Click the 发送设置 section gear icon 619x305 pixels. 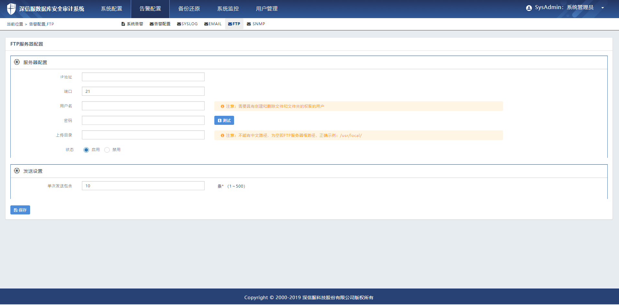click(17, 171)
